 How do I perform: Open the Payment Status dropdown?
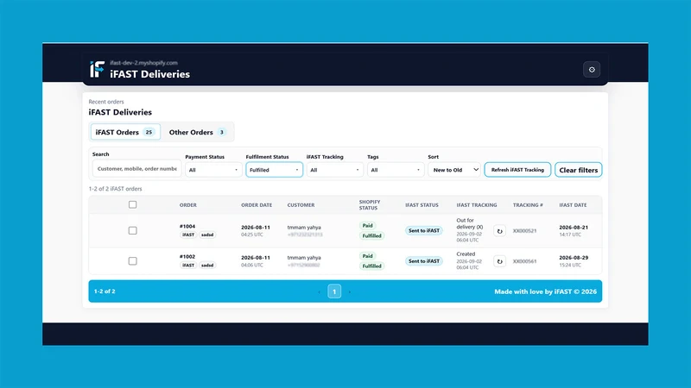[213, 170]
